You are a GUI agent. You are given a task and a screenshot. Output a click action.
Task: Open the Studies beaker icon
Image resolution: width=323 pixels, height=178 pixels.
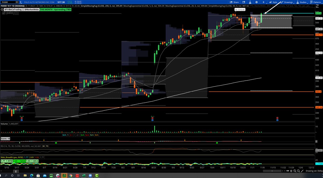click(298, 2)
